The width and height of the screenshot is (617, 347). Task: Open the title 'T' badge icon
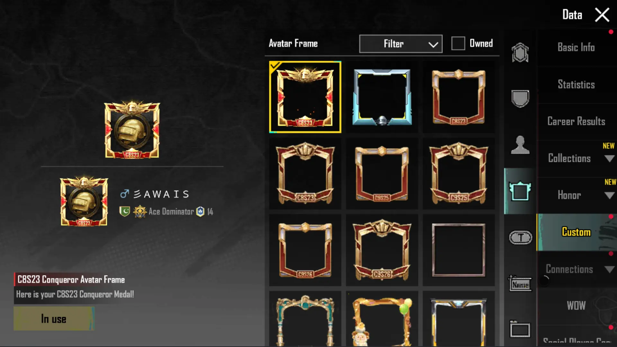point(521,238)
